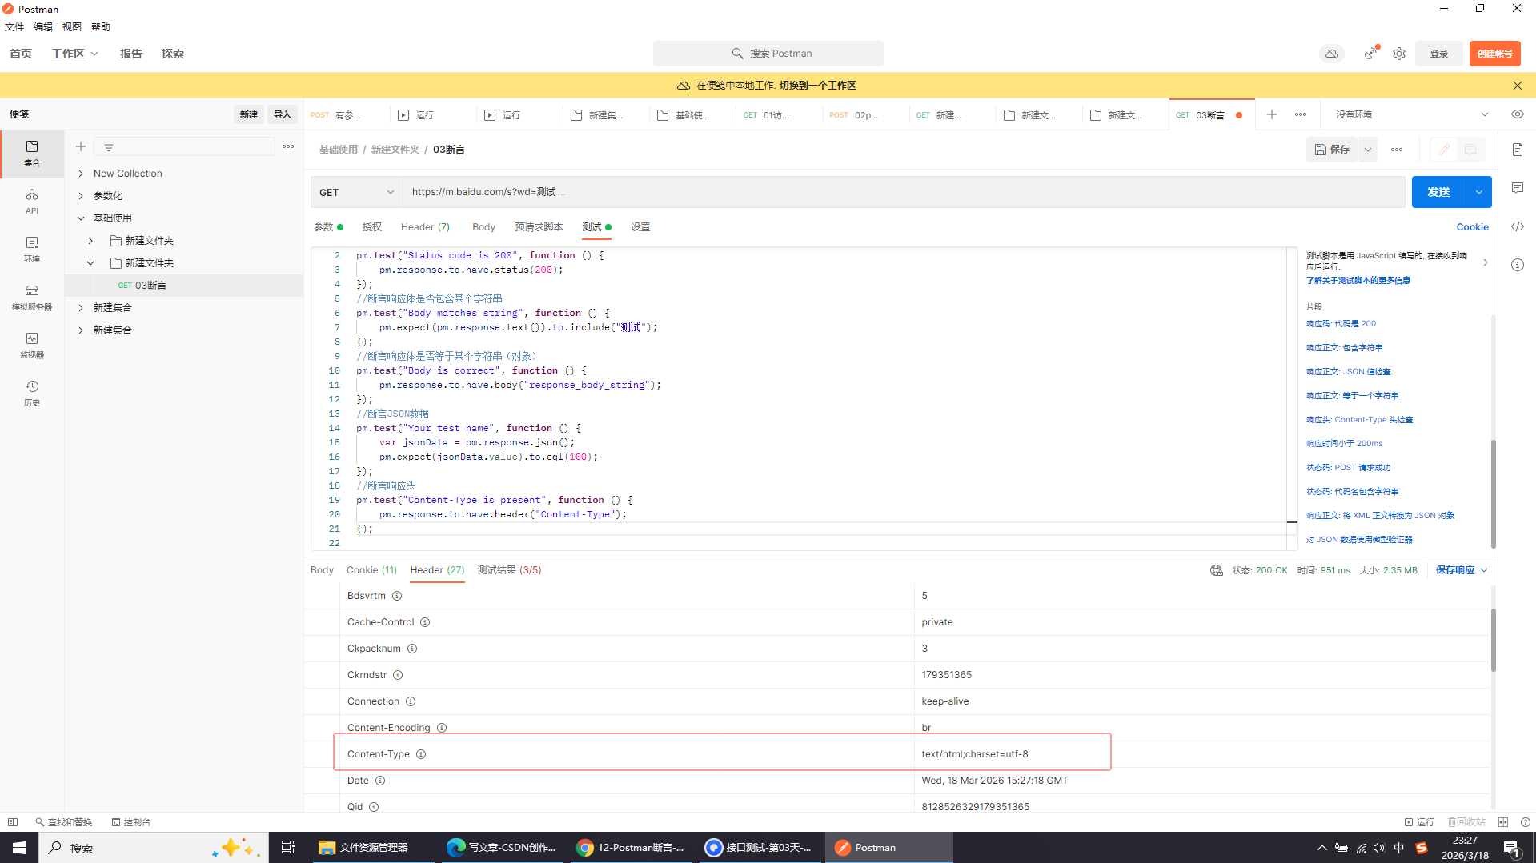
Task: Click the 切换到一个工作区 link
Action: 817,86
